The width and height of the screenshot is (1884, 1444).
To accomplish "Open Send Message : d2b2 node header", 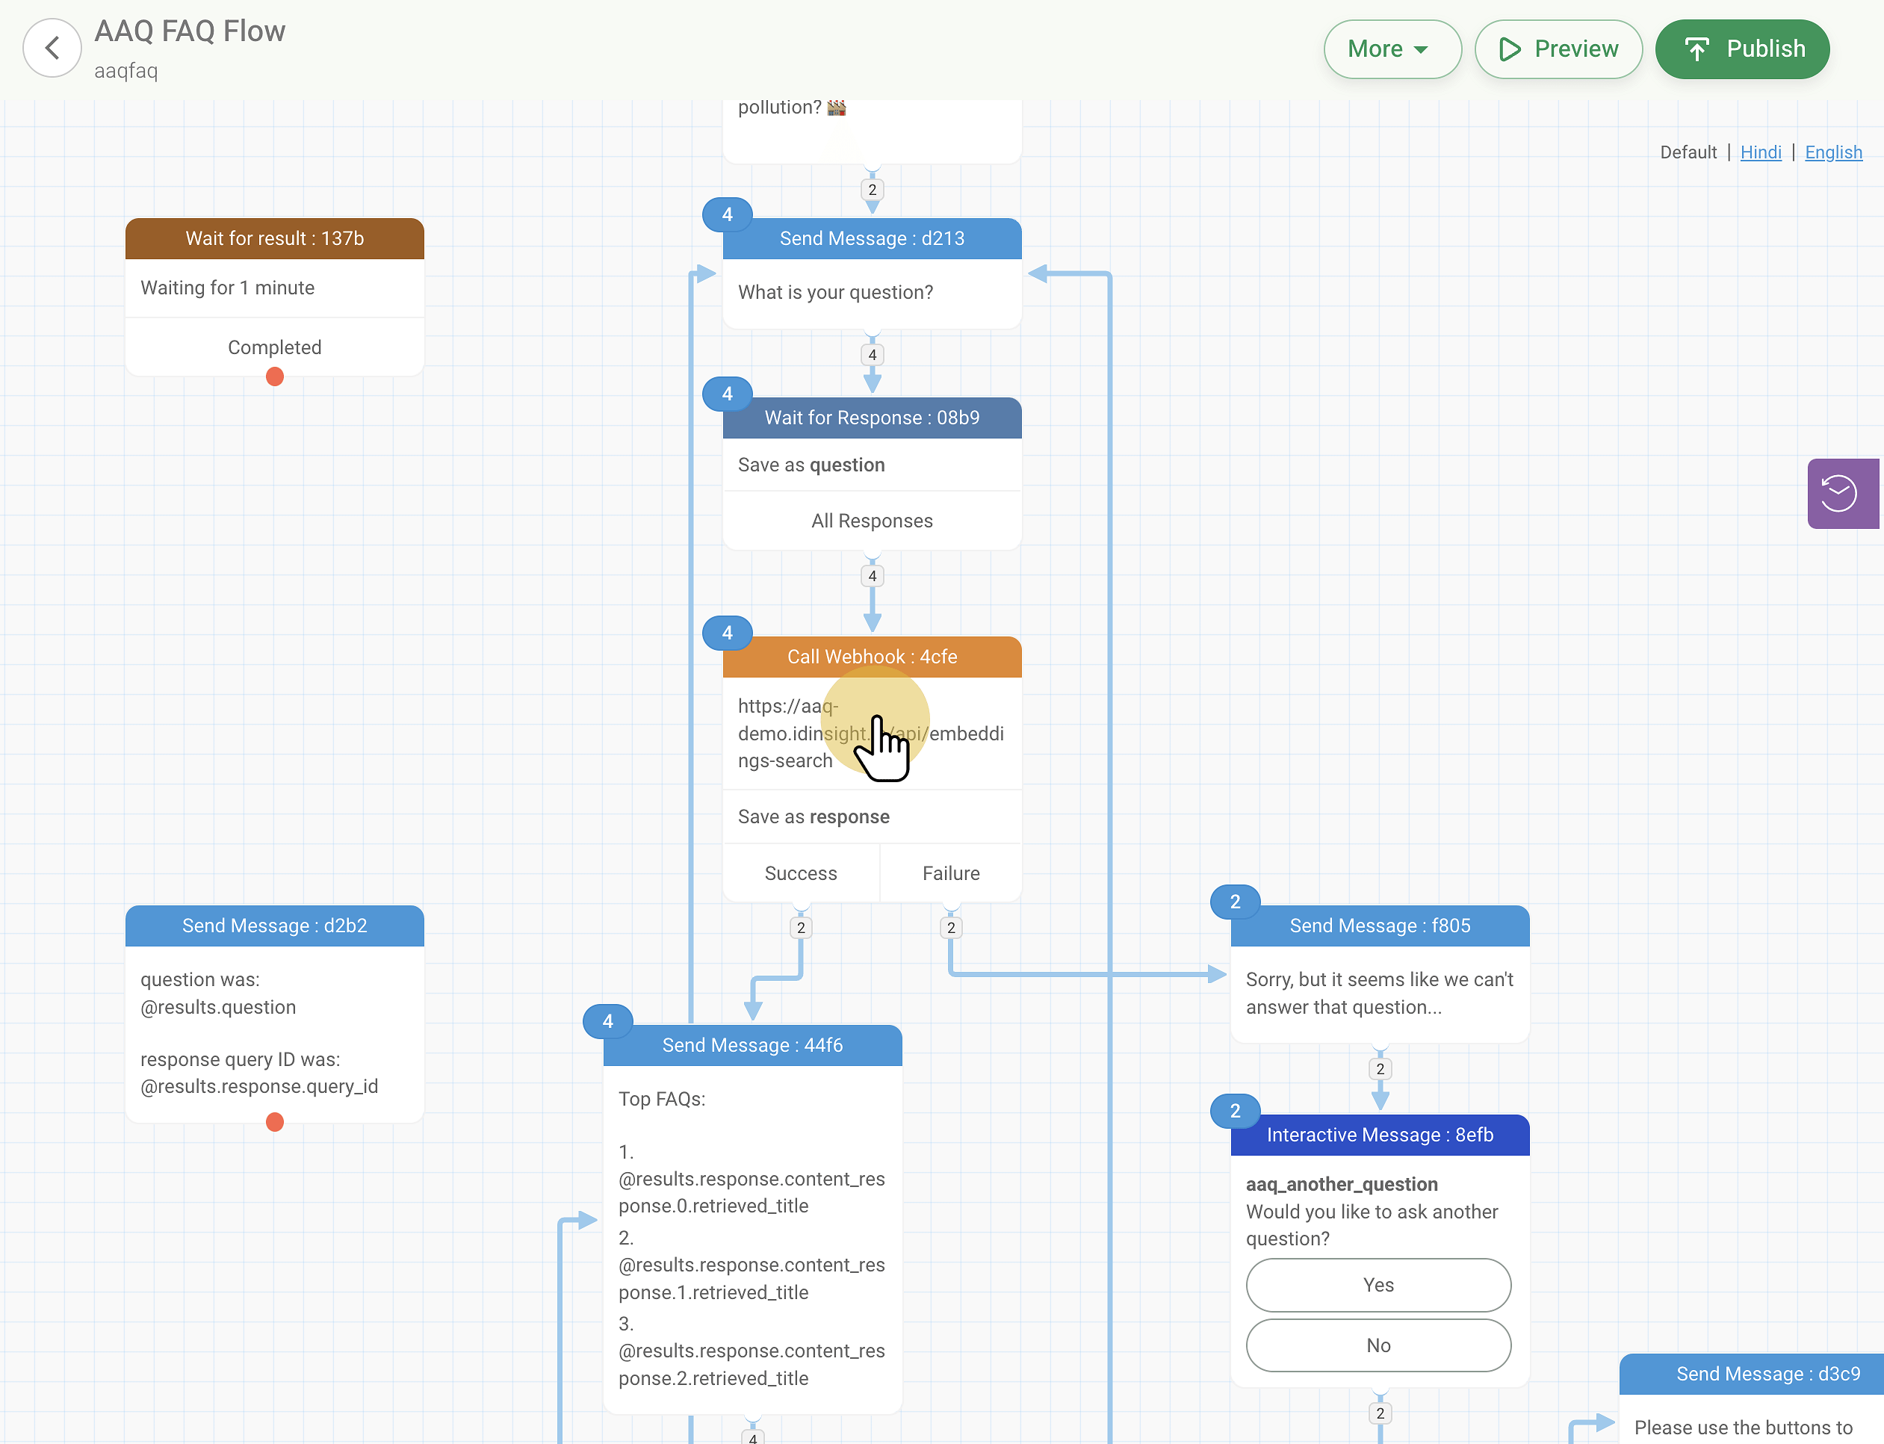I will coord(275,926).
